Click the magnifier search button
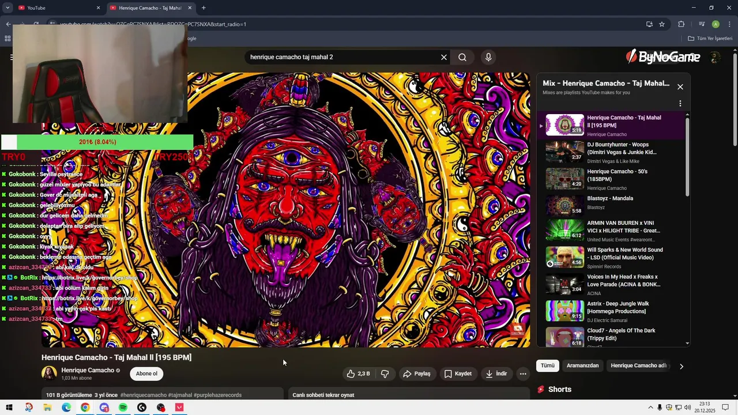 (x=462, y=57)
